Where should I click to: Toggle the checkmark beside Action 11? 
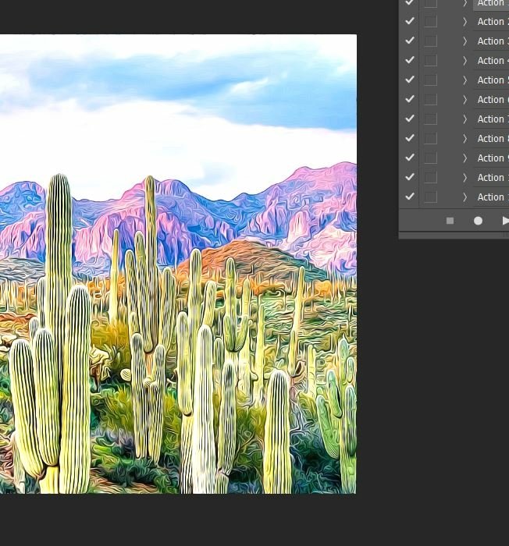click(x=410, y=197)
